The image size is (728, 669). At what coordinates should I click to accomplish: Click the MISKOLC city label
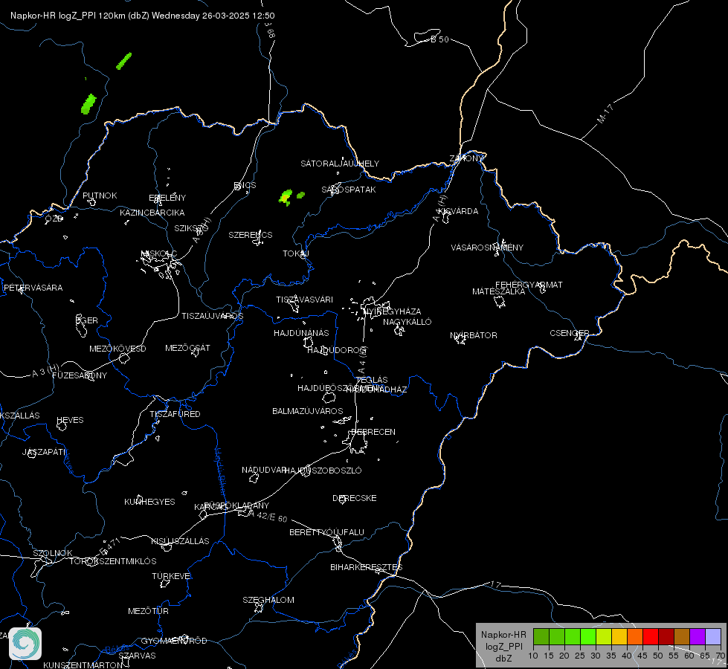159,253
